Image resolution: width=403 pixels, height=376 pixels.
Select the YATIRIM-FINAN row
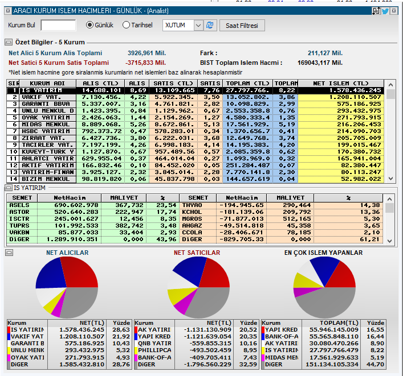click(x=196, y=172)
